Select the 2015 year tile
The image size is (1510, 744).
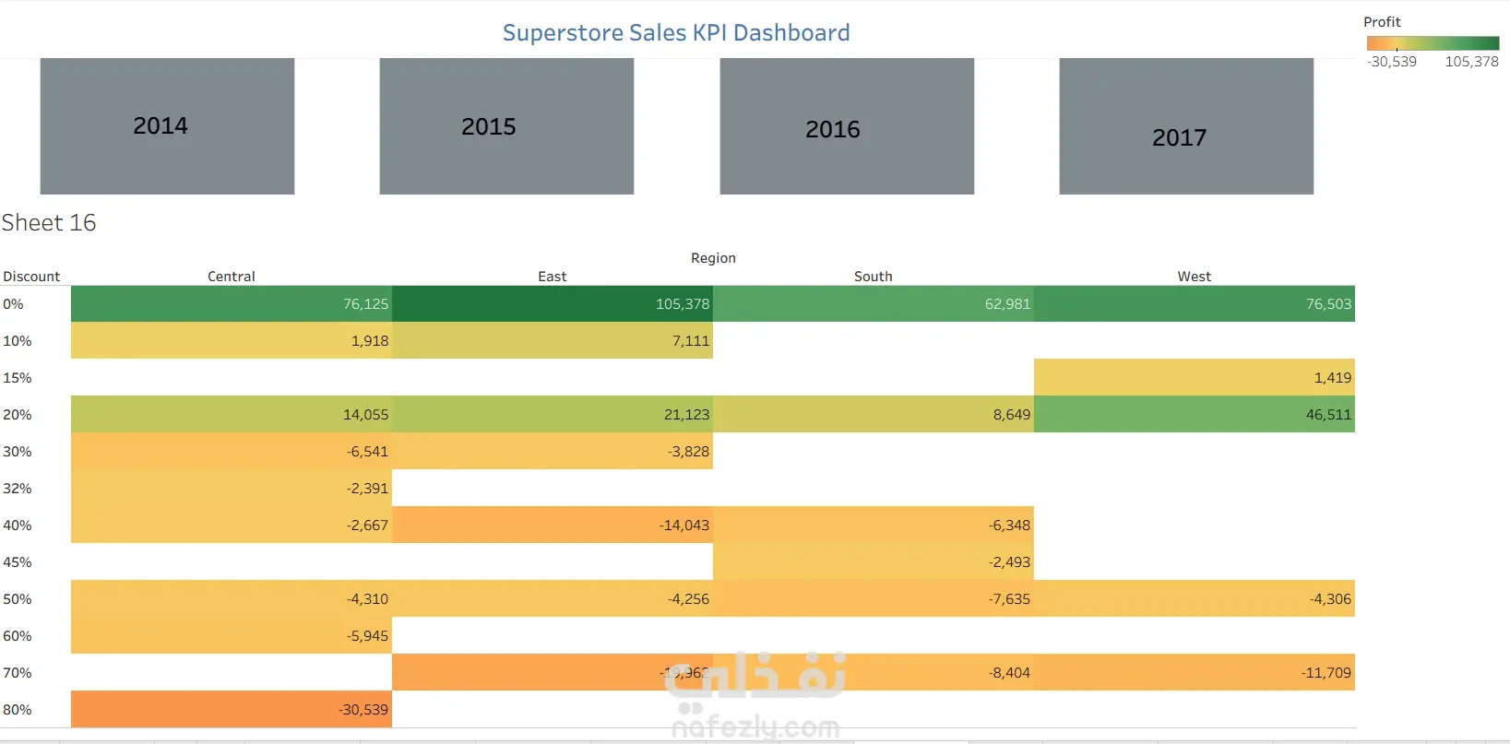point(506,126)
